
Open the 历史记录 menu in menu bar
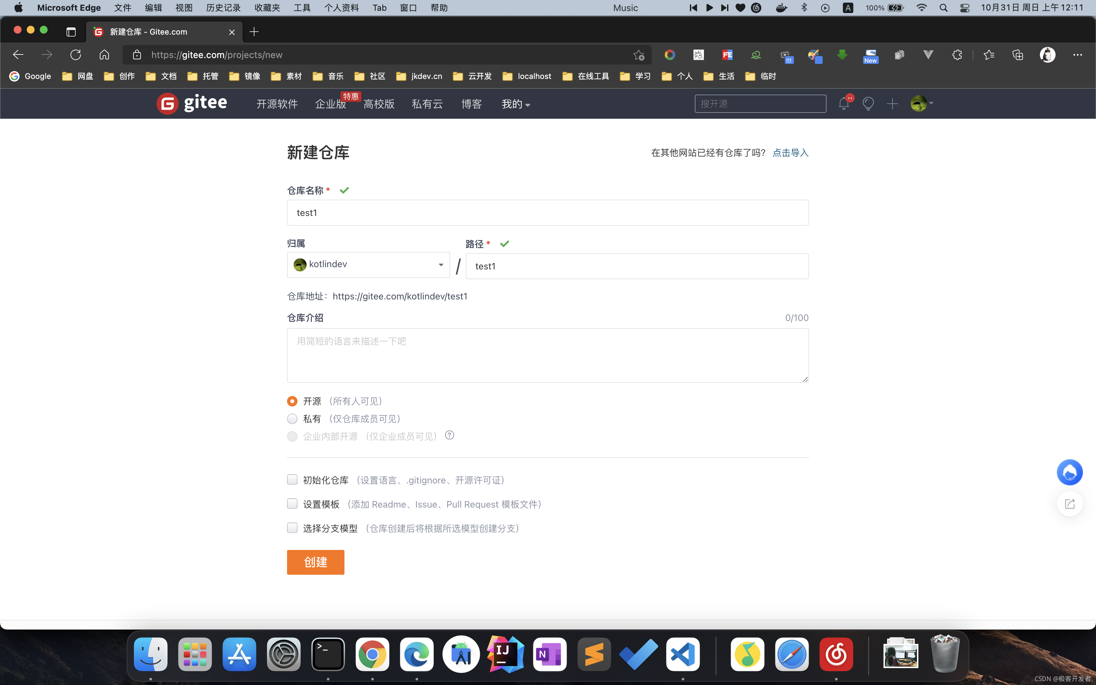pos(223,8)
